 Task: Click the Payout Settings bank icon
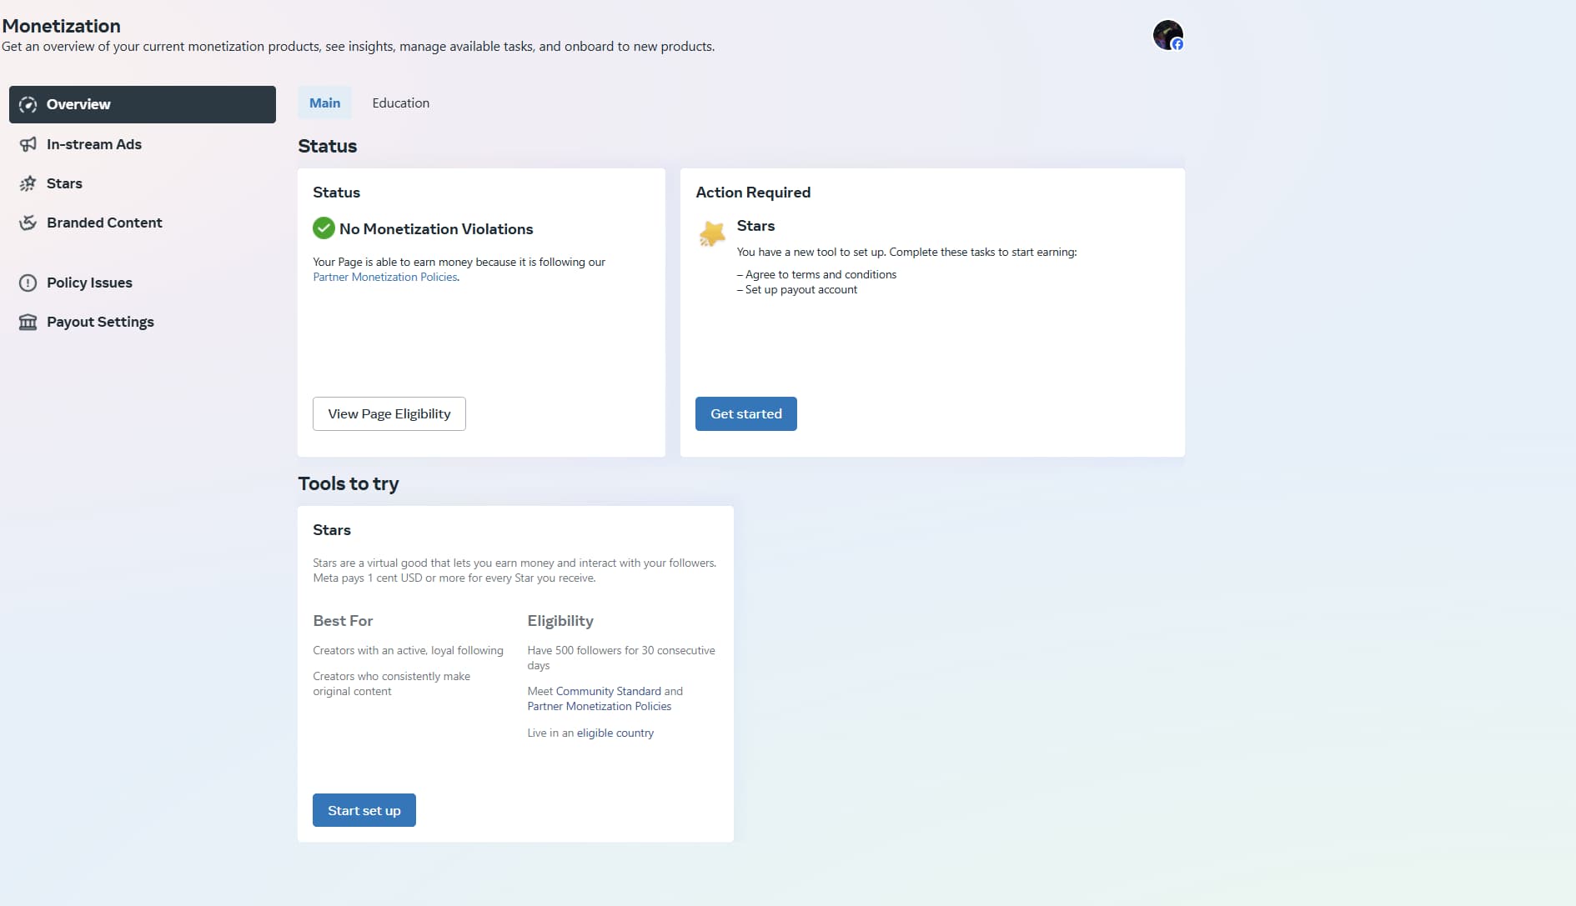[28, 322]
